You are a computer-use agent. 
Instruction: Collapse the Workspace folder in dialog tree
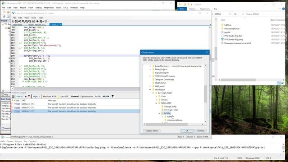[x=150, y=90]
